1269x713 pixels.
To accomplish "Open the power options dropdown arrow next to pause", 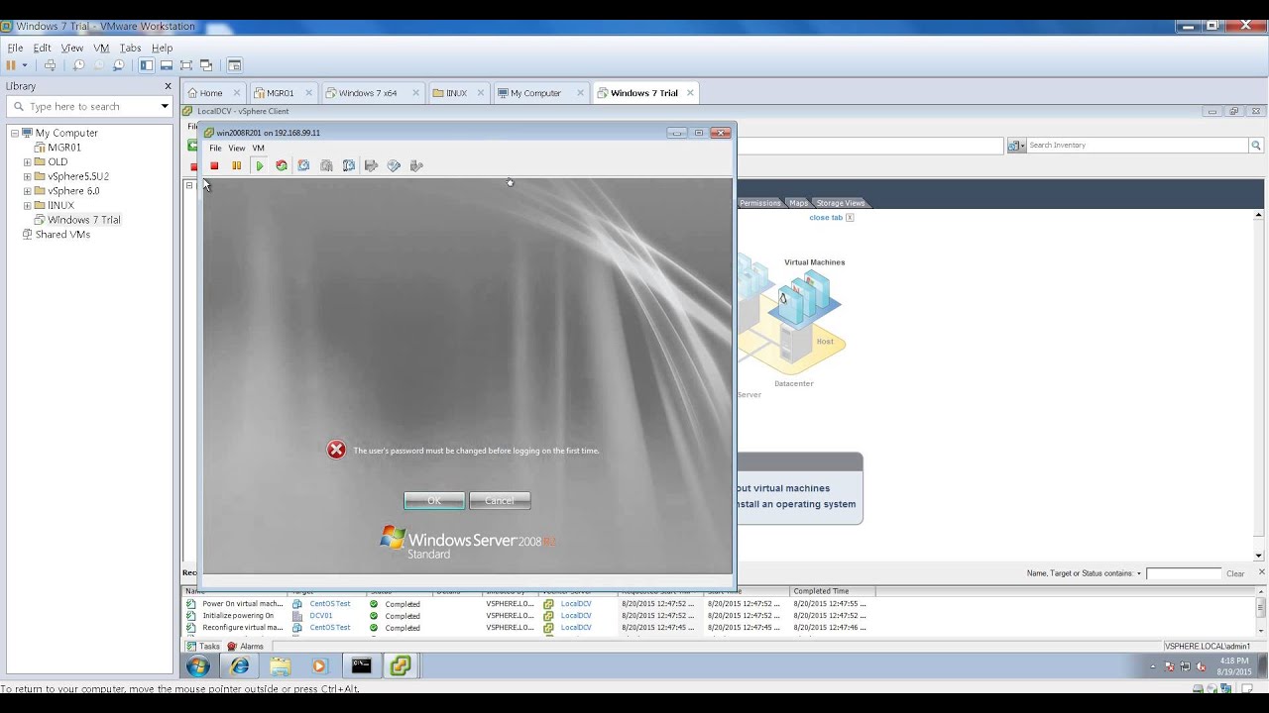I will pos(25,65).
